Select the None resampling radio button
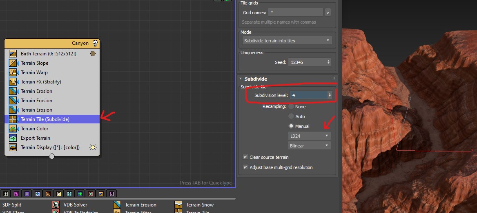Viewport: 477px width, 213px height. [291, 107]
